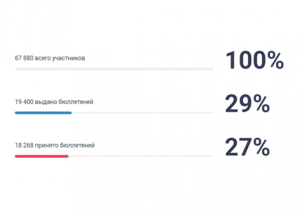Click the light blue unfilled track of the issued ballots bar

click(x=143, y=113)
